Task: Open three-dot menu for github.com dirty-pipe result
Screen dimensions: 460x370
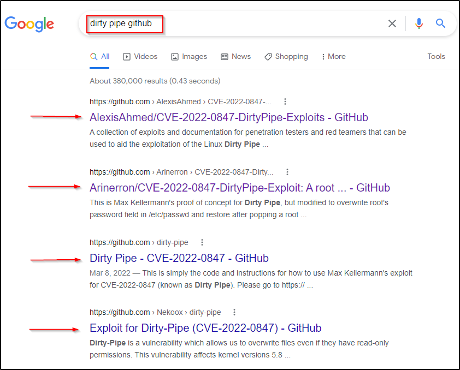Action: pos(202,242)
